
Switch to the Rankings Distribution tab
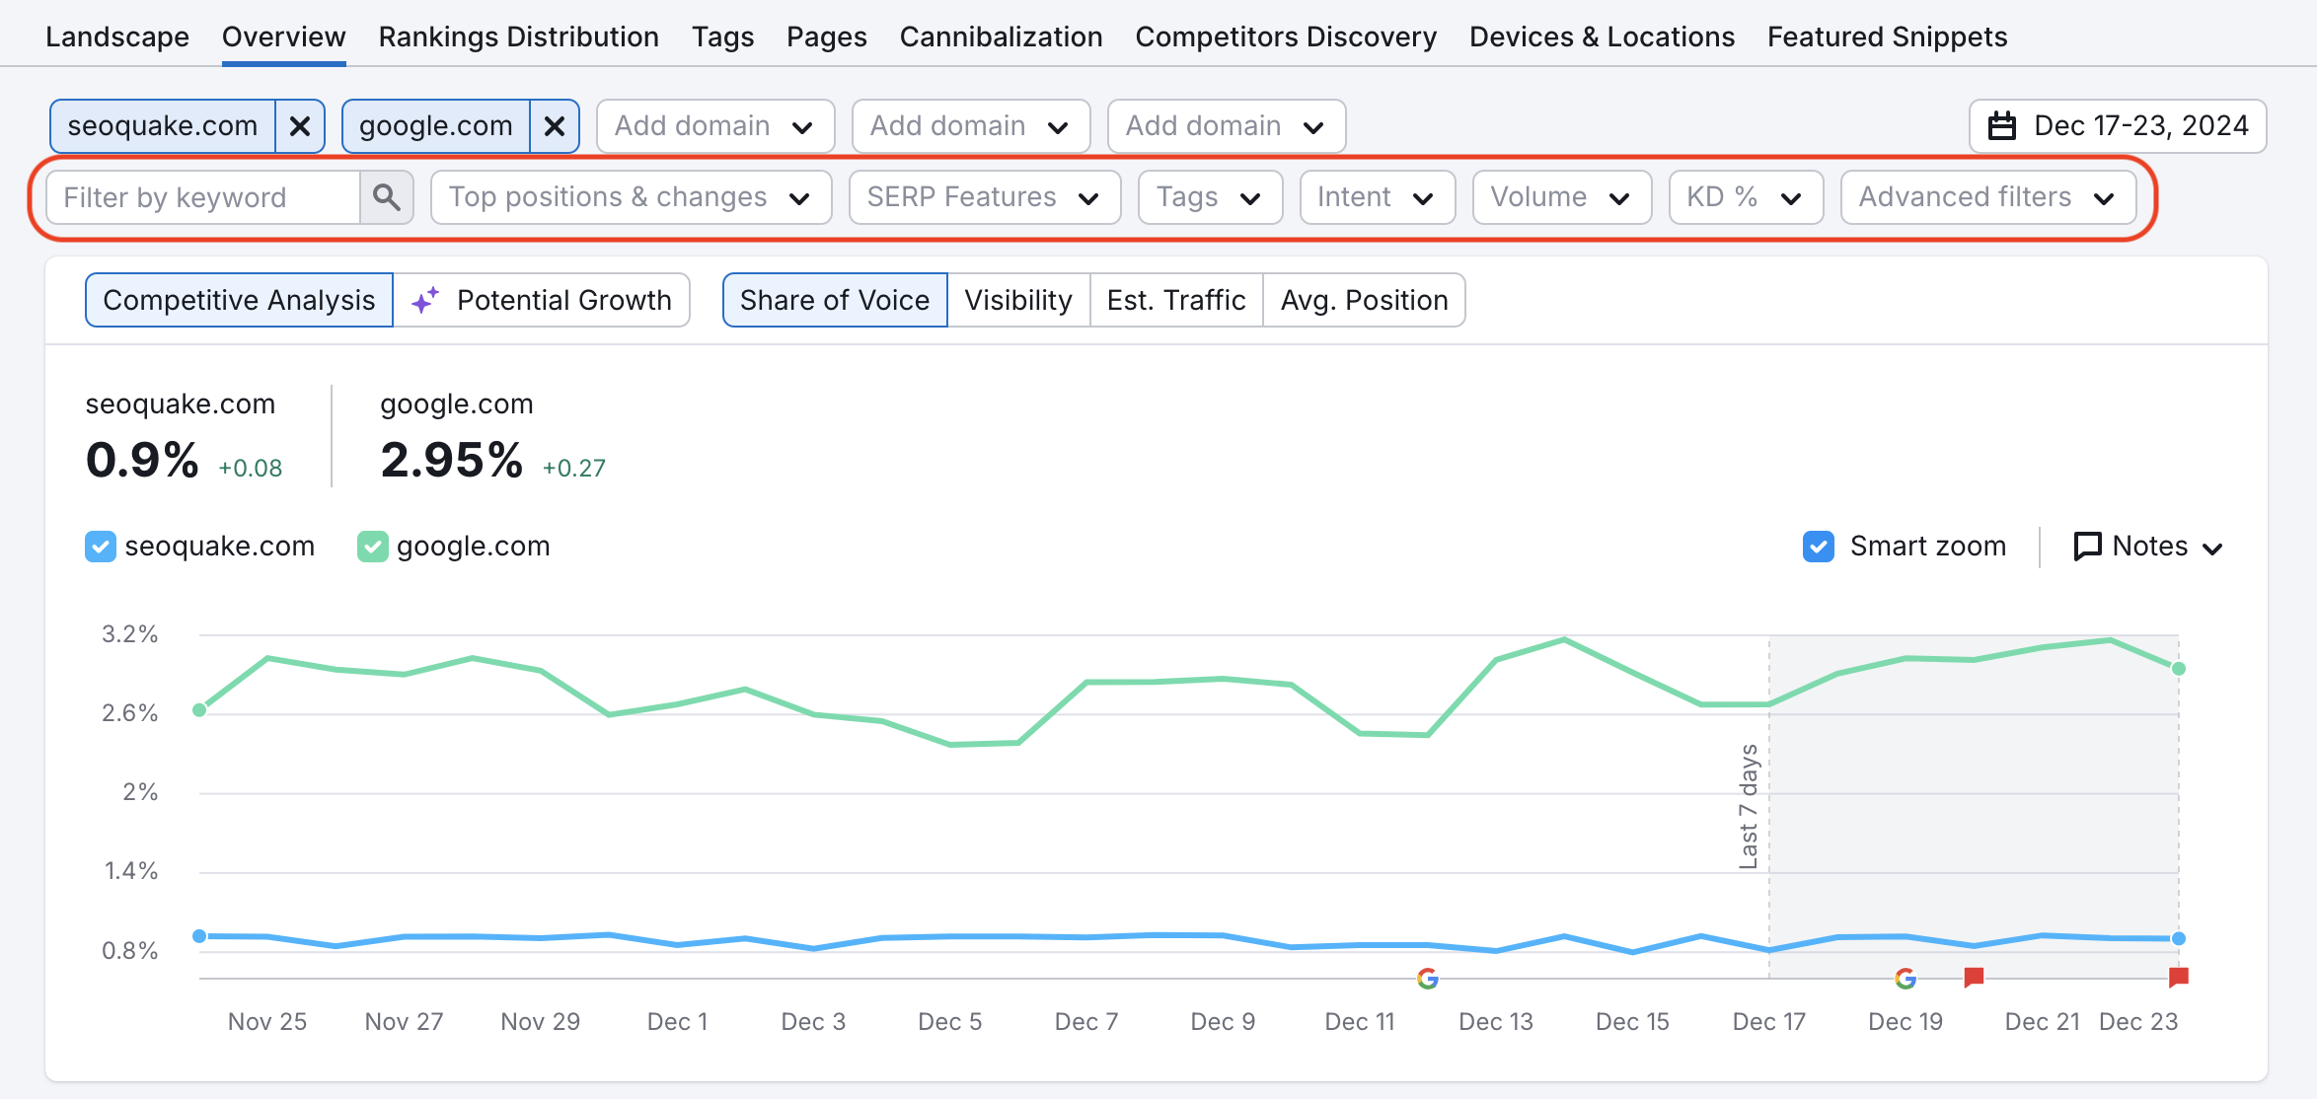[518, 37]
